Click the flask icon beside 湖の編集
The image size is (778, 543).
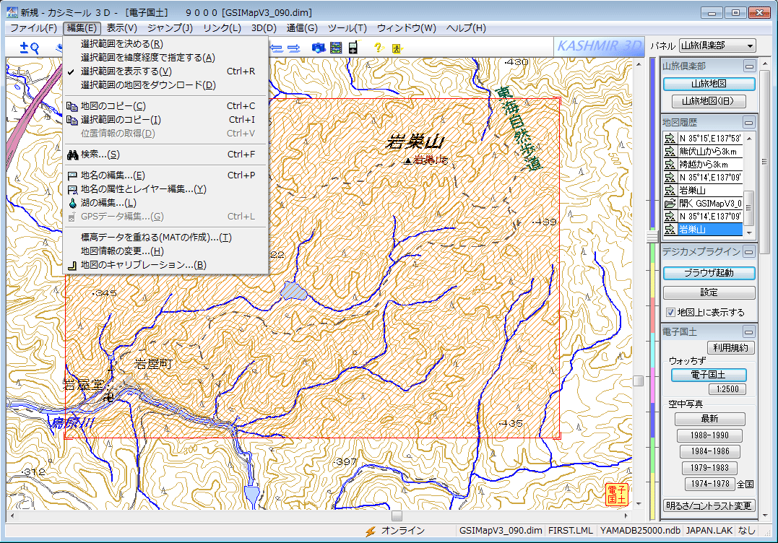(x=72, y=203)
